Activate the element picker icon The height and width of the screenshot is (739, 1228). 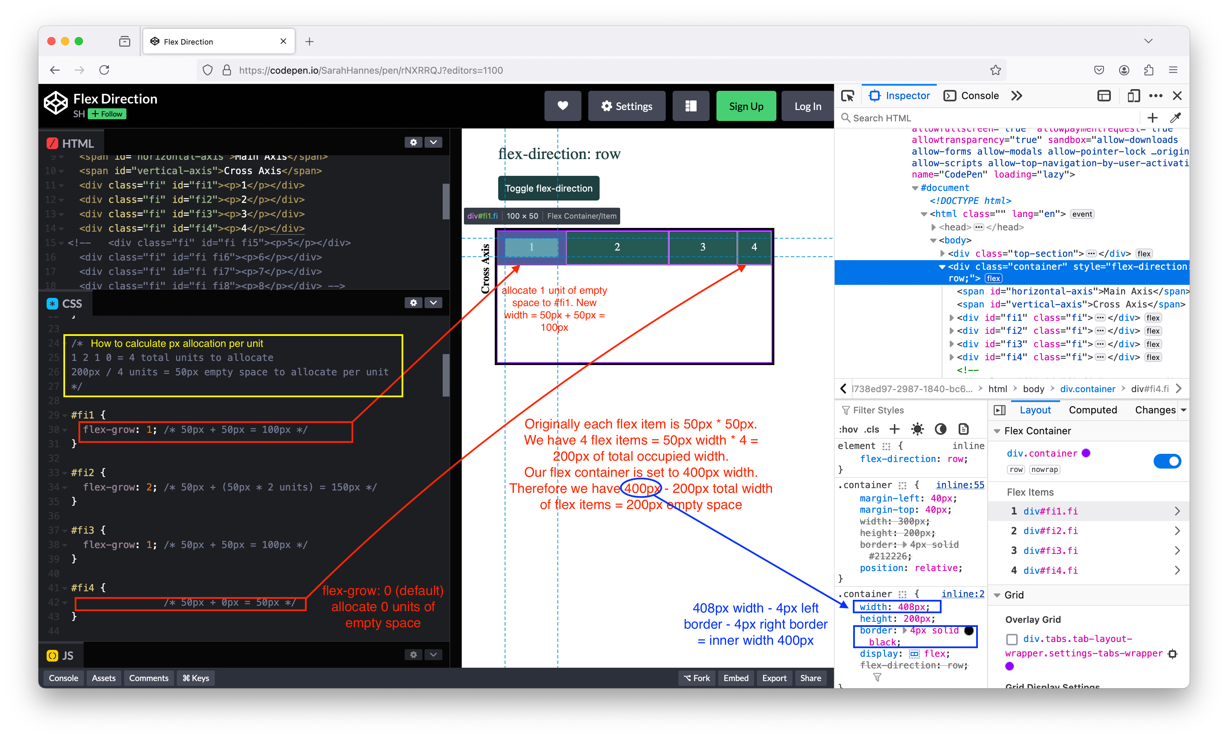[x=848, y=96]
